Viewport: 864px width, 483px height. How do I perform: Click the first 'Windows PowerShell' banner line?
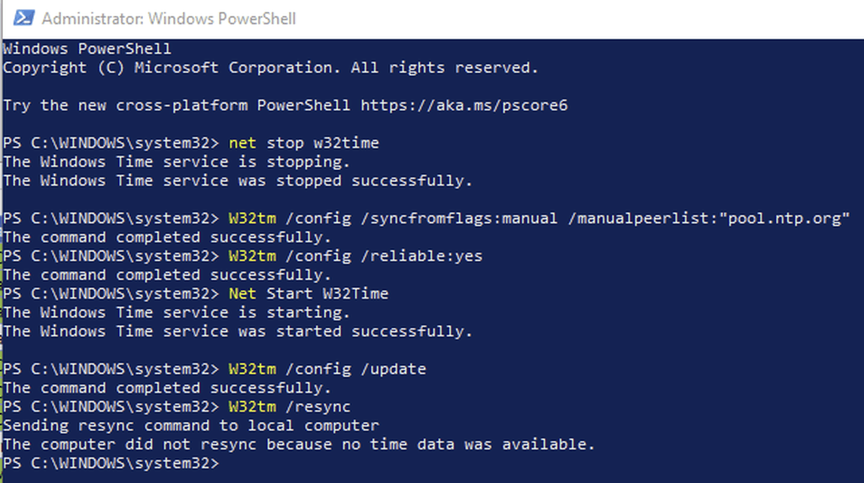[x=87, y=49]
